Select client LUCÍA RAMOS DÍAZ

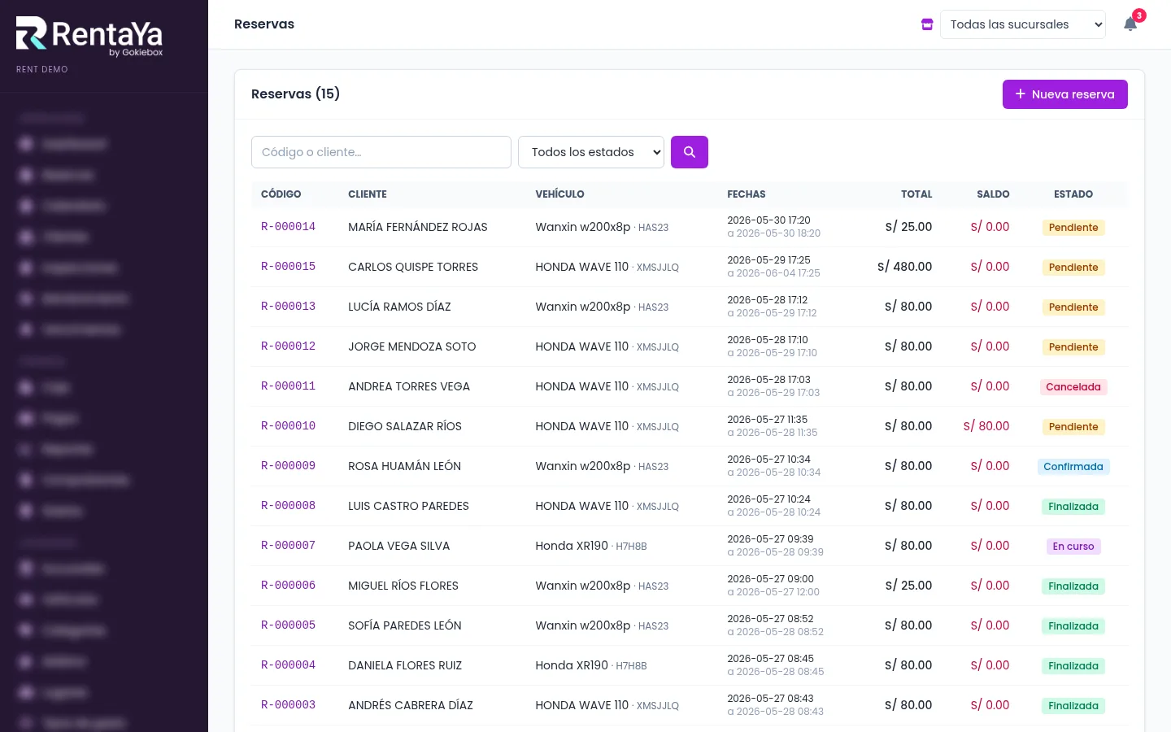399,307
